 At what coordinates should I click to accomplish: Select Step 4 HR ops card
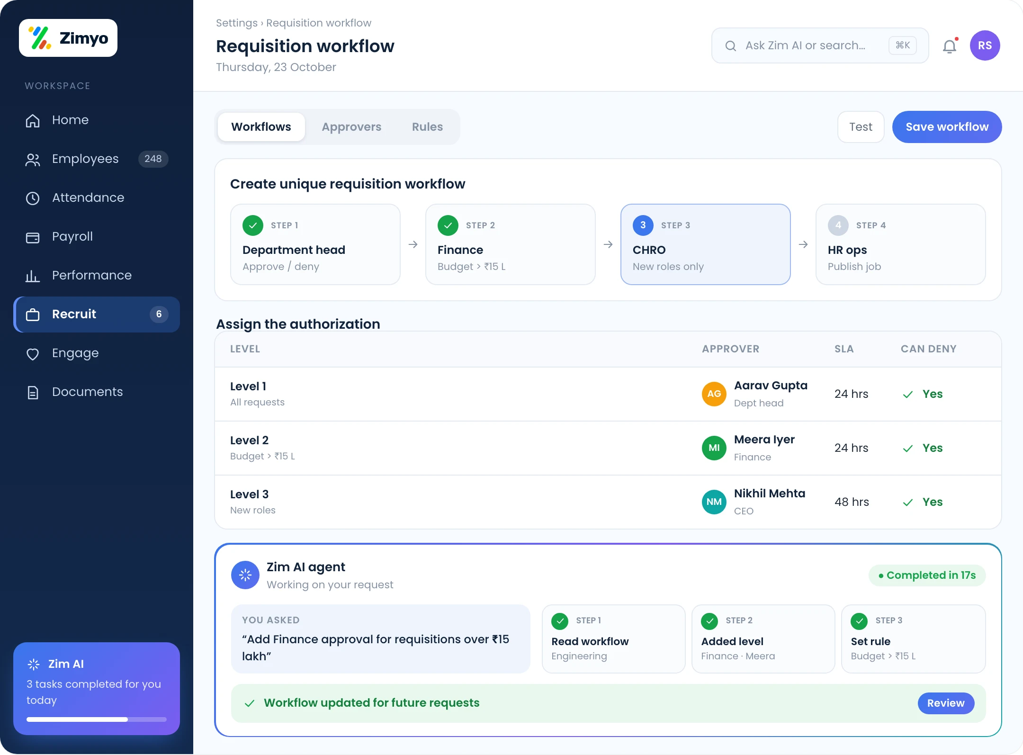coord(901,244)
